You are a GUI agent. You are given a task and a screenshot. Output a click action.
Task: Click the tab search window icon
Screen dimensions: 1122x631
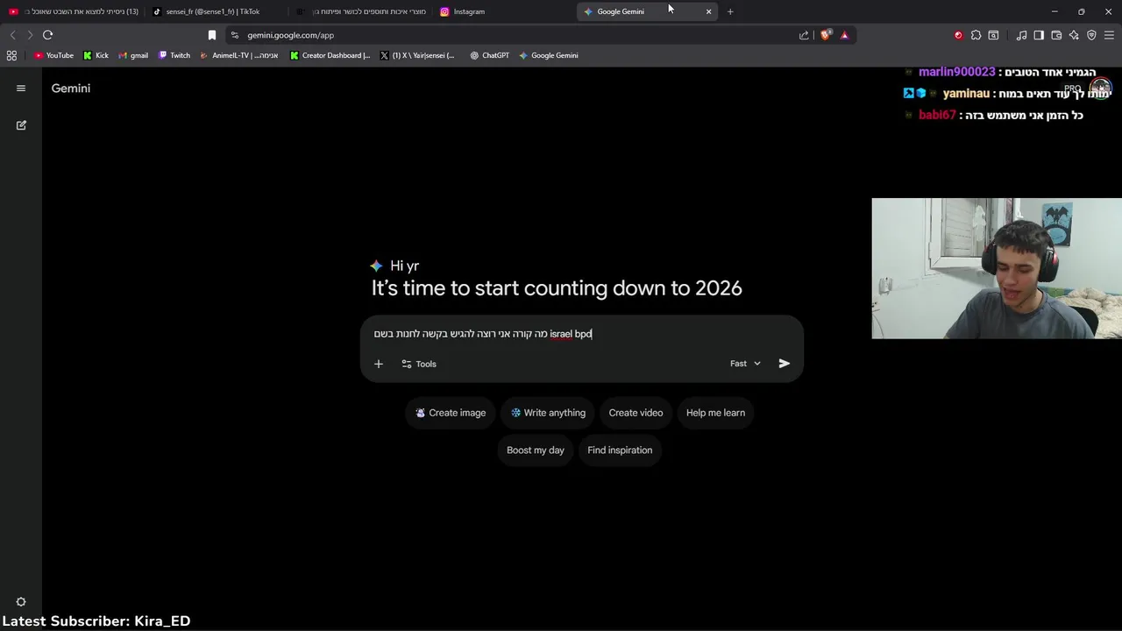coord(993,35)
